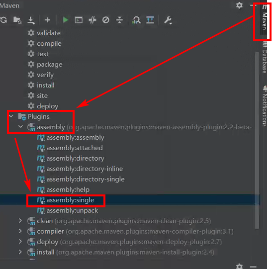Viewport: 276px width, 269px height.
Task: Open Maven Settings wrench icon
Action: point(168,20)
